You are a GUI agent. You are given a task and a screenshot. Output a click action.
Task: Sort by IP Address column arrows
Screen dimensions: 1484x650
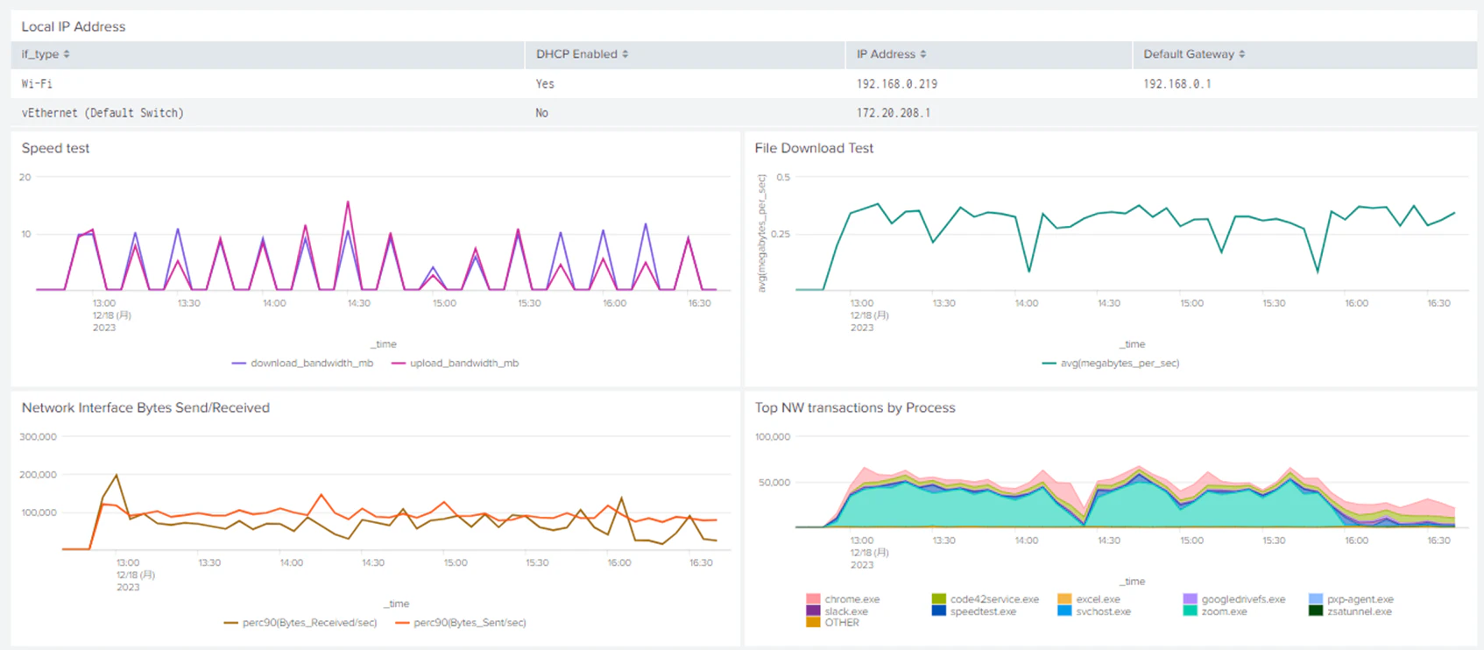[923, 54]
